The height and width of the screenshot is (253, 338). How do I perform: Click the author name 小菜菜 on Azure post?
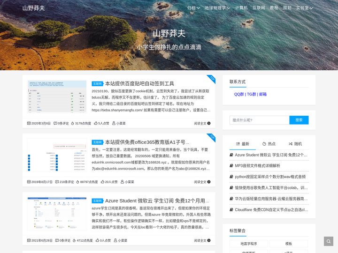click(x=123, y=240)
